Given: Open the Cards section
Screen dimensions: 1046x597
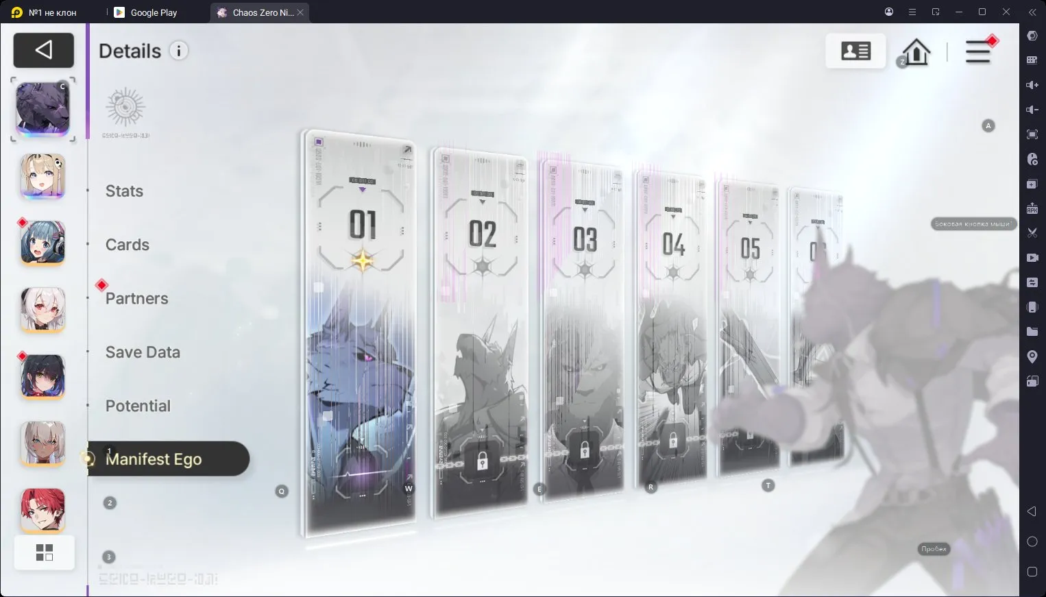Looking at the screenshot, I should 127,245.
